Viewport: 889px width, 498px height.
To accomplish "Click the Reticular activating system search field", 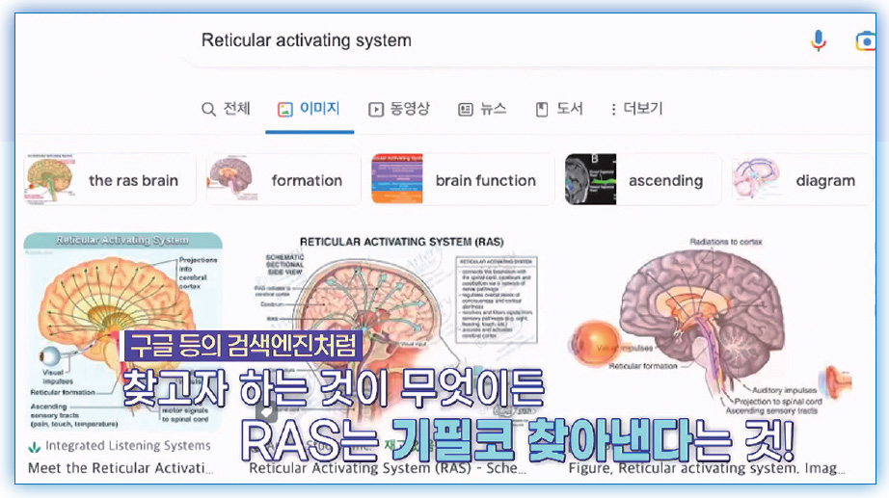I will tap(482, 40).
